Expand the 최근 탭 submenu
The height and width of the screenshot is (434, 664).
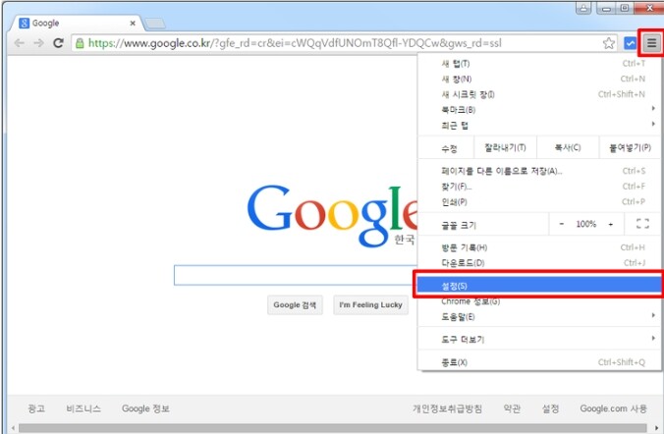(x=538, y=126)
